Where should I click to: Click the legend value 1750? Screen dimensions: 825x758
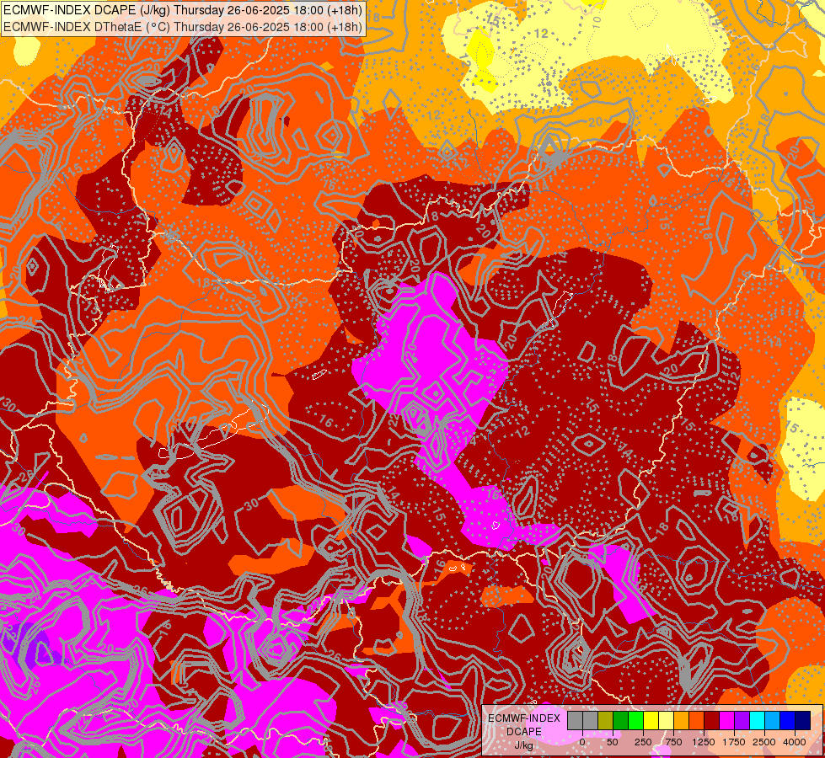(x=734, y=742)
